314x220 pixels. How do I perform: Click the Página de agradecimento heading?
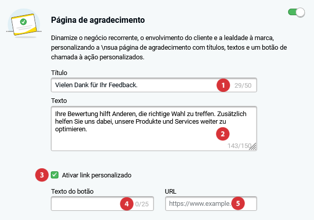click(x=98, y=20)
